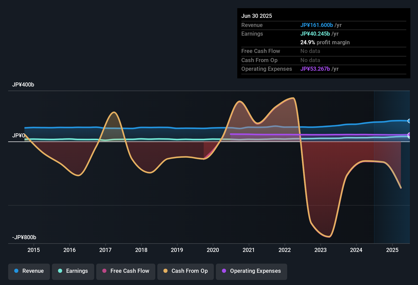Select the 2023 x-axis label
This screenshot has width=418, height=285.
[x=321, y=250]
